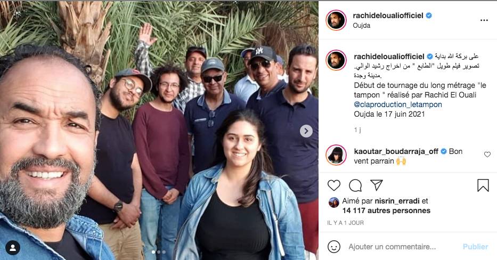Open the three-dot more options menu
This screenshot has width=497, height=260.
[x=484, y=20]
